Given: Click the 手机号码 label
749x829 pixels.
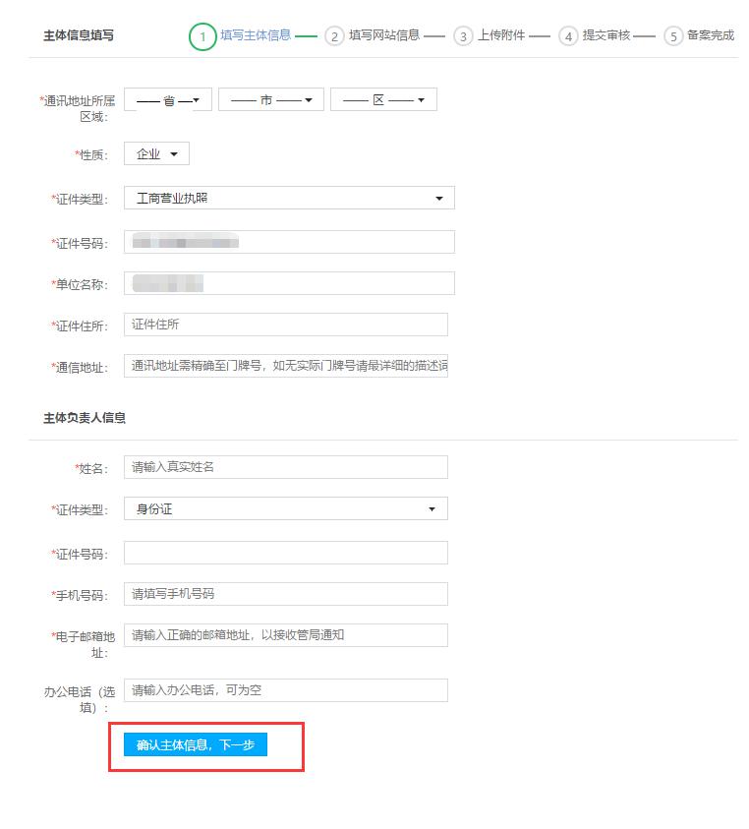Looking at the screenshot, I should [x=80, y=595].
